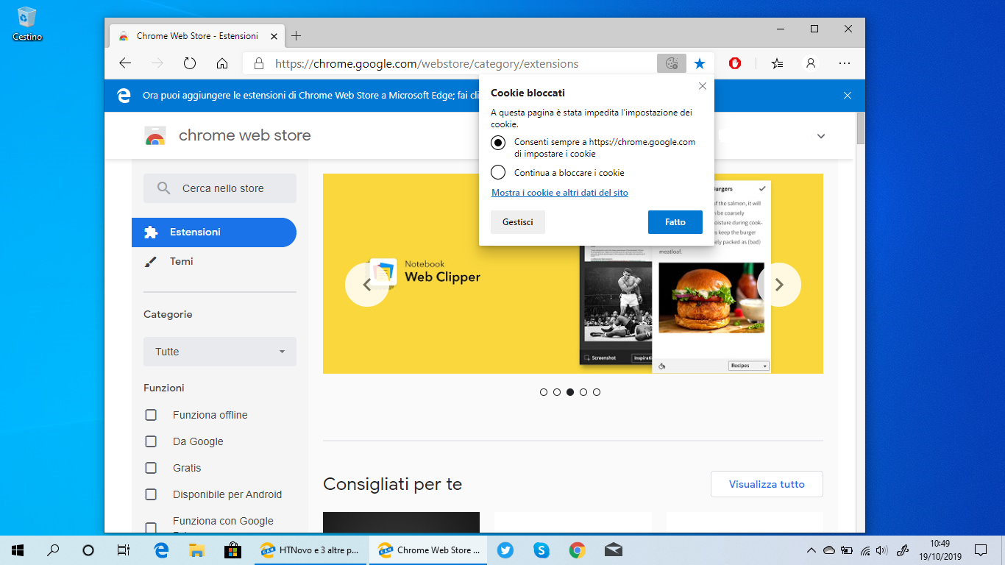Show hidden system tray icons
The height and width of the screenshot is (565, 1005).
click(812, 550)
